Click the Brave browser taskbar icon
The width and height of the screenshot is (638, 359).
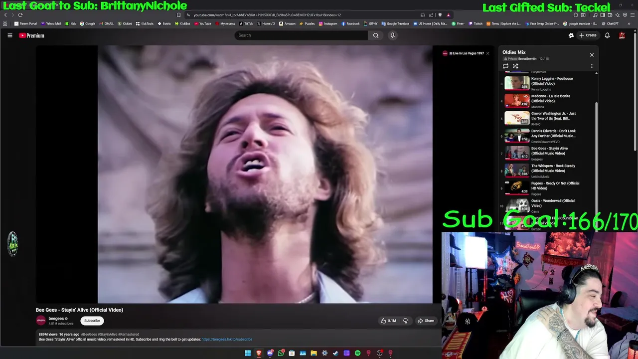point(259,353)
